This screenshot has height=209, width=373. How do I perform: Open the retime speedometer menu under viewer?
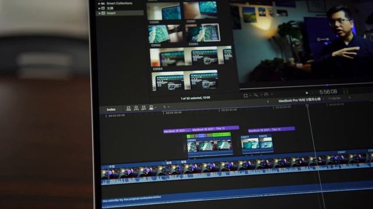coord(266,95)
